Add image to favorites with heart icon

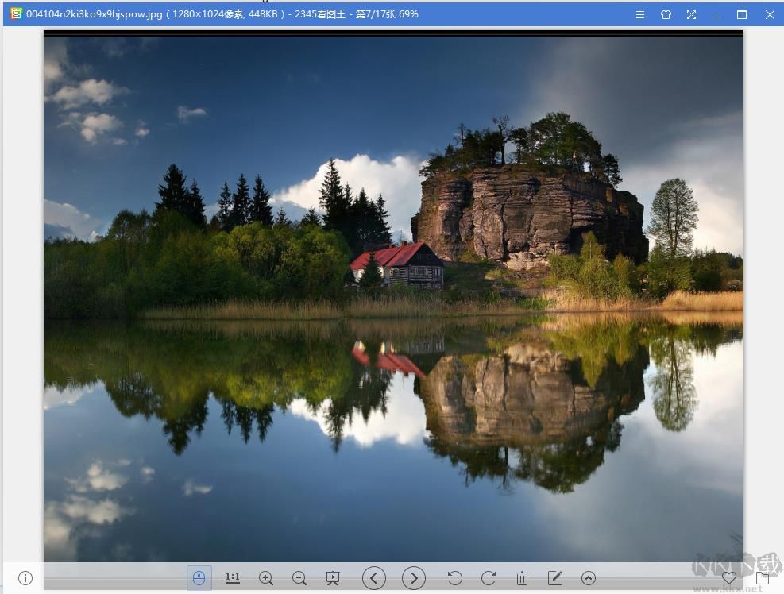729,578
